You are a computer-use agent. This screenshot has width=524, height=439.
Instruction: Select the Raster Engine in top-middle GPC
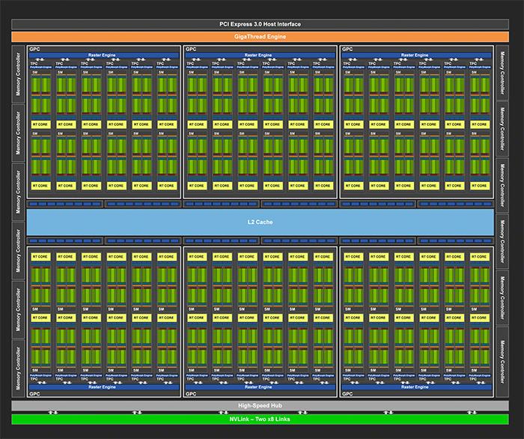pyautogui.click(x=260, y=56)
